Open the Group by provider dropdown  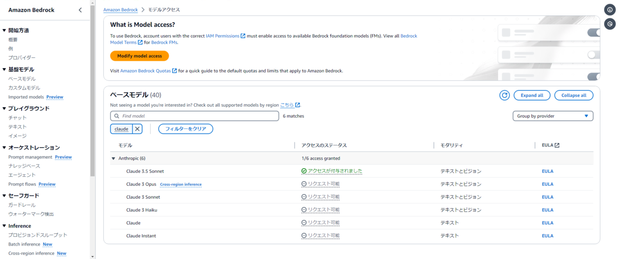(553, 116)
